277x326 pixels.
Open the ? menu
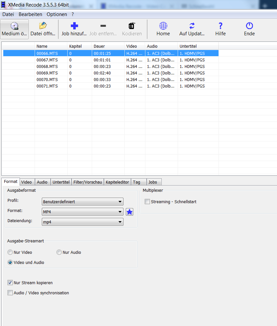pyautogui.click(x=73, y=14)
